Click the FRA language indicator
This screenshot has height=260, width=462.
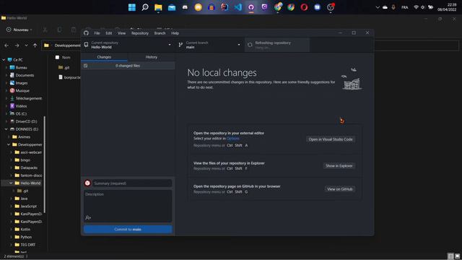pos(404,7)
